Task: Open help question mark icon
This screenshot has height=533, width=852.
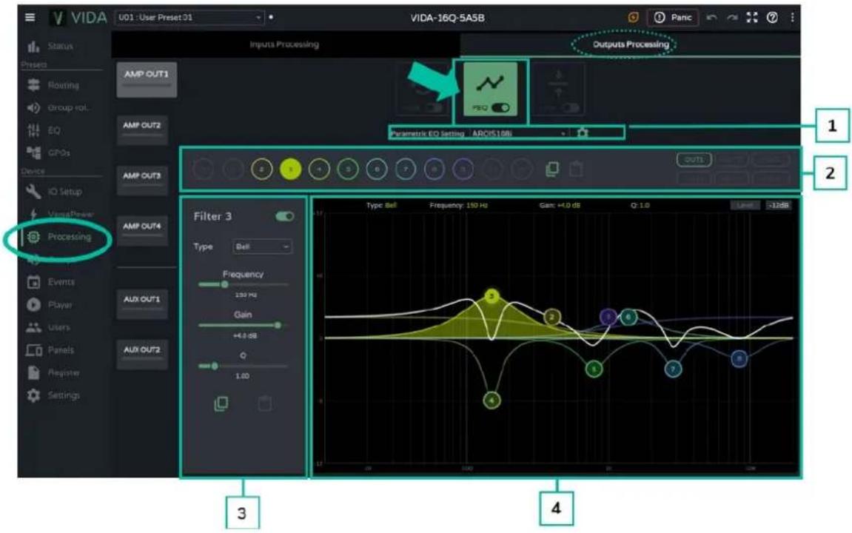Action: click(772, 17)
